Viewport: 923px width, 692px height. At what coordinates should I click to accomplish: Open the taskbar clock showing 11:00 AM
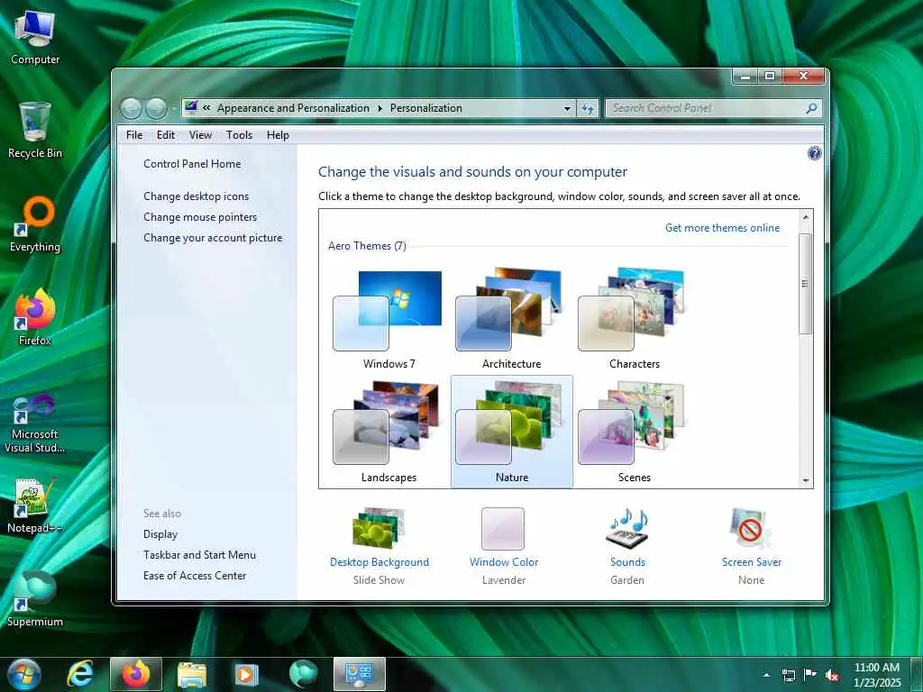point(877,675)
